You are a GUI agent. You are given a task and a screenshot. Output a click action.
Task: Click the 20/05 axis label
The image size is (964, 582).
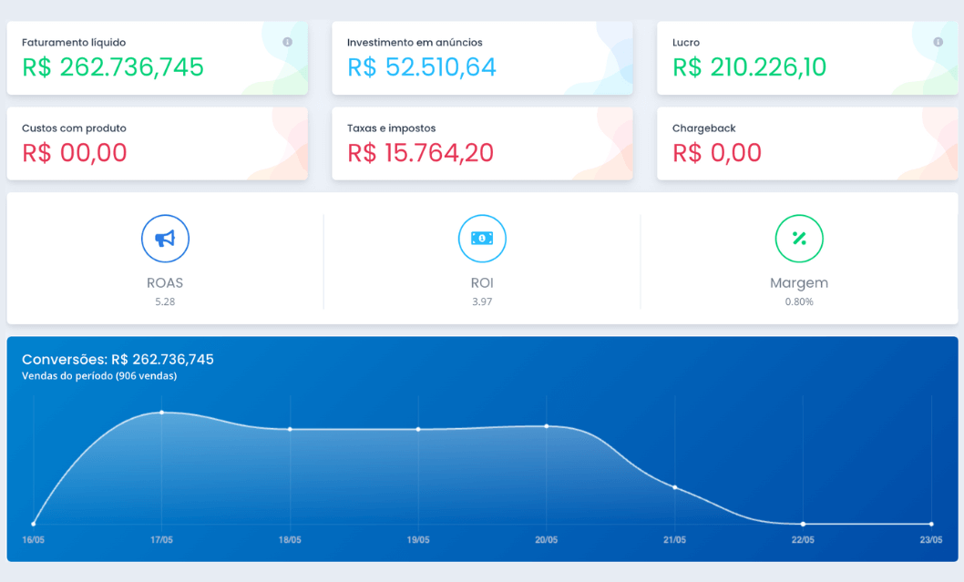(547, 540)
